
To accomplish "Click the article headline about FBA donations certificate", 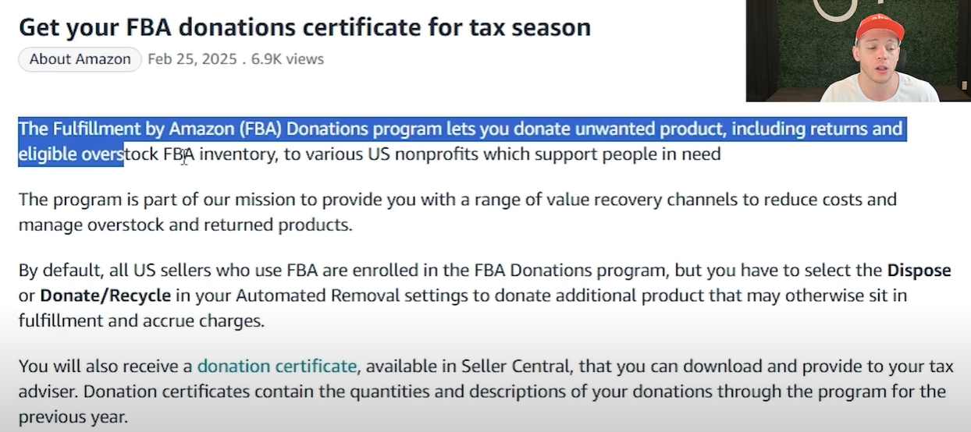I will tap(304, 27).
